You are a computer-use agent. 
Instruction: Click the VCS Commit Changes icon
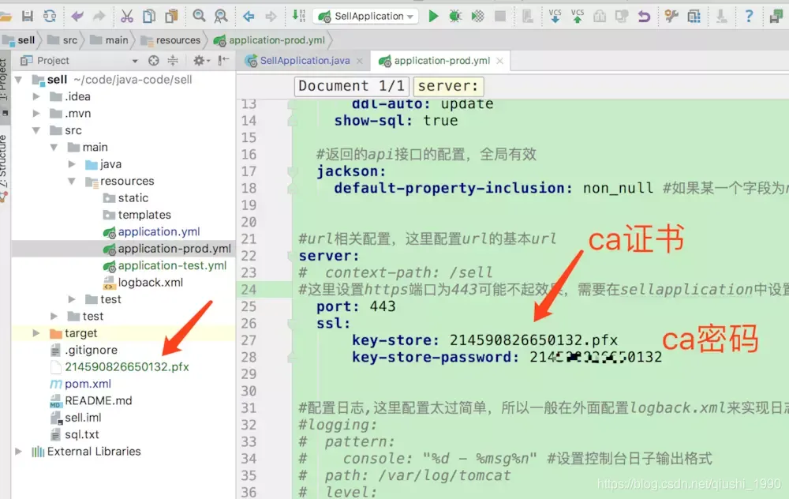point(578,16)
